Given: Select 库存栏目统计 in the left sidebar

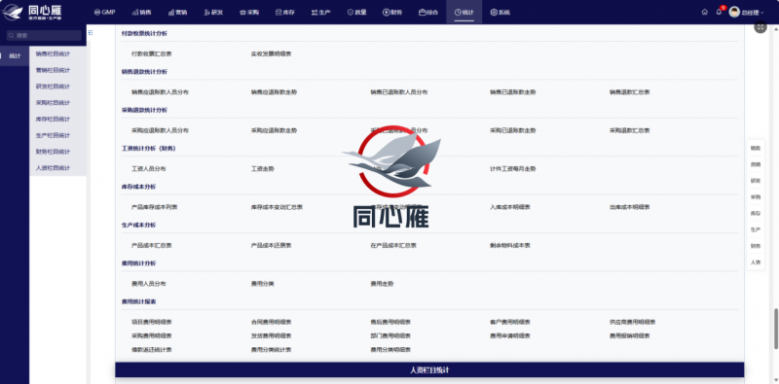Looking at the screenshot, I should (x=53, y=119).
